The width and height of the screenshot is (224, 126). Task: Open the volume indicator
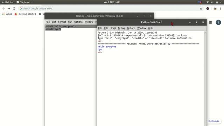tap(212, 2)
